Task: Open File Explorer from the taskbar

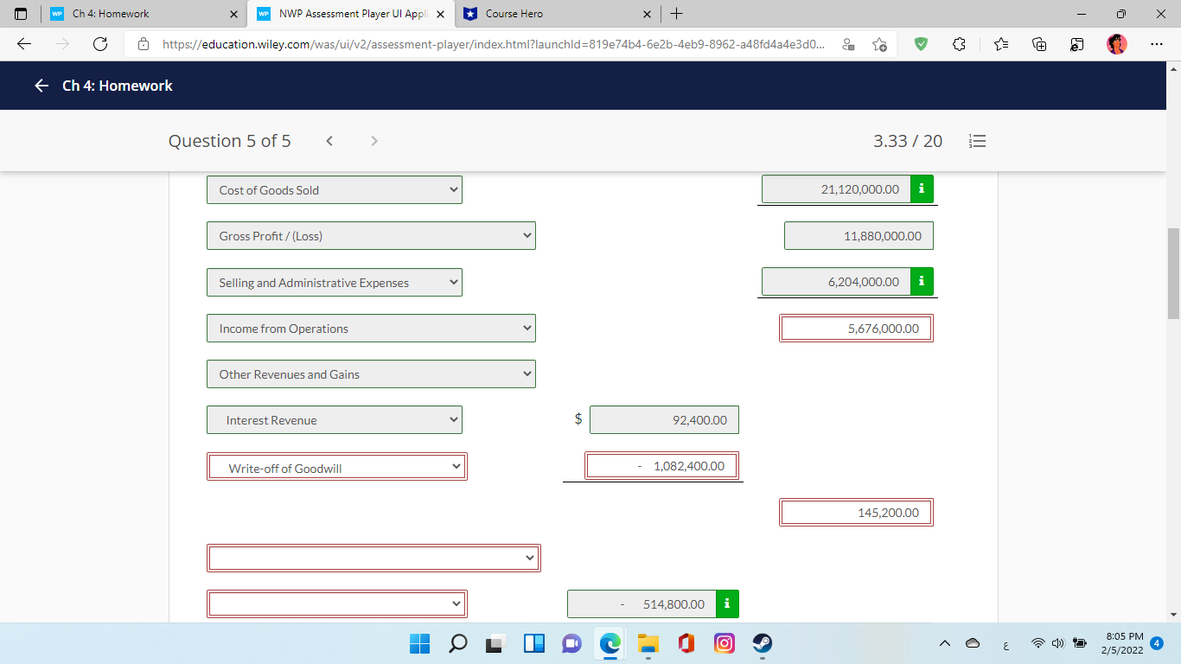Action: coord(648,643)
